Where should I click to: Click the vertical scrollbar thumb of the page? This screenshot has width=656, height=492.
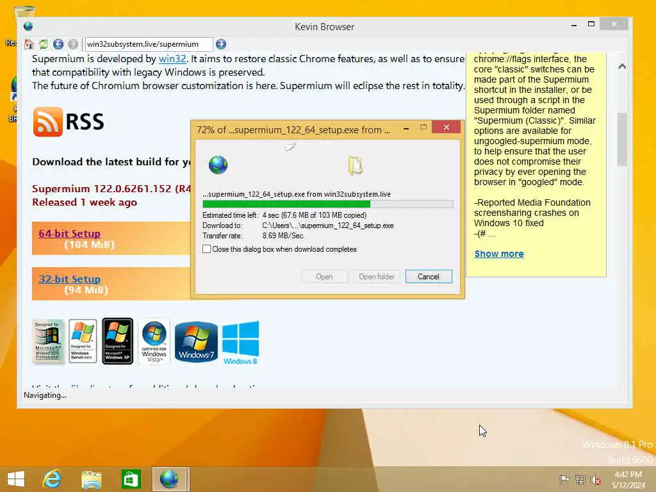click(622, 139)
